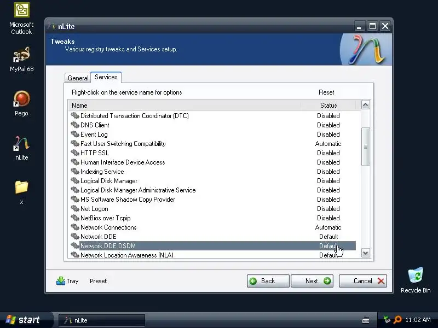
Task: Open the Microsoft Outlook desktop icon
Action: (21, 19)
